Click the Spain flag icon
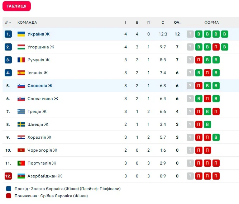239x204 pixels. coord(21,73)
